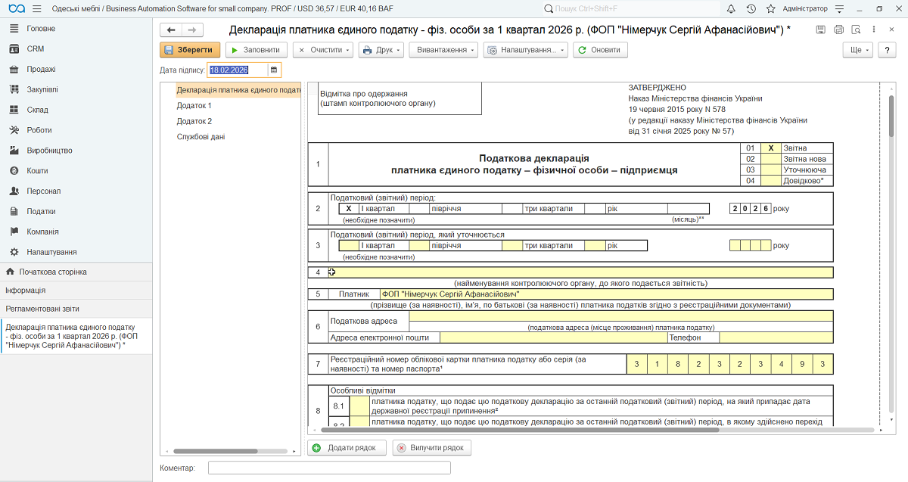Click the printer icon near title
The width and height of the screenshot is (908, 482).
(838, 30)
